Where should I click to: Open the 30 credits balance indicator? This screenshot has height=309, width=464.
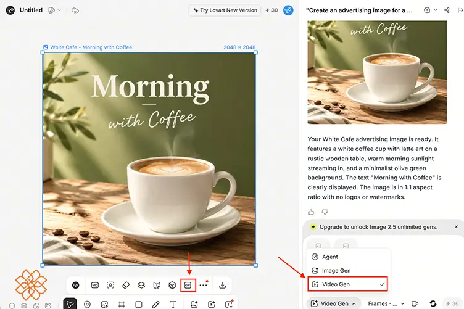click(x=271, y=10)
